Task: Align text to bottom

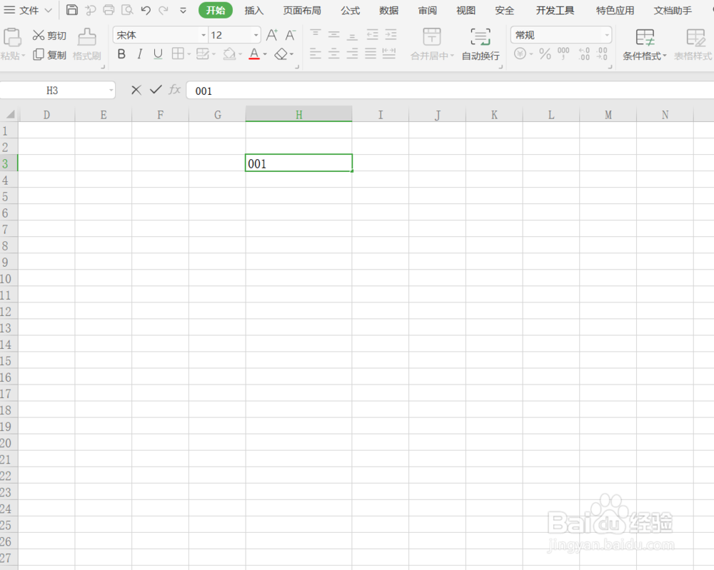Action: pyautogui.click(x=352, y=34)
